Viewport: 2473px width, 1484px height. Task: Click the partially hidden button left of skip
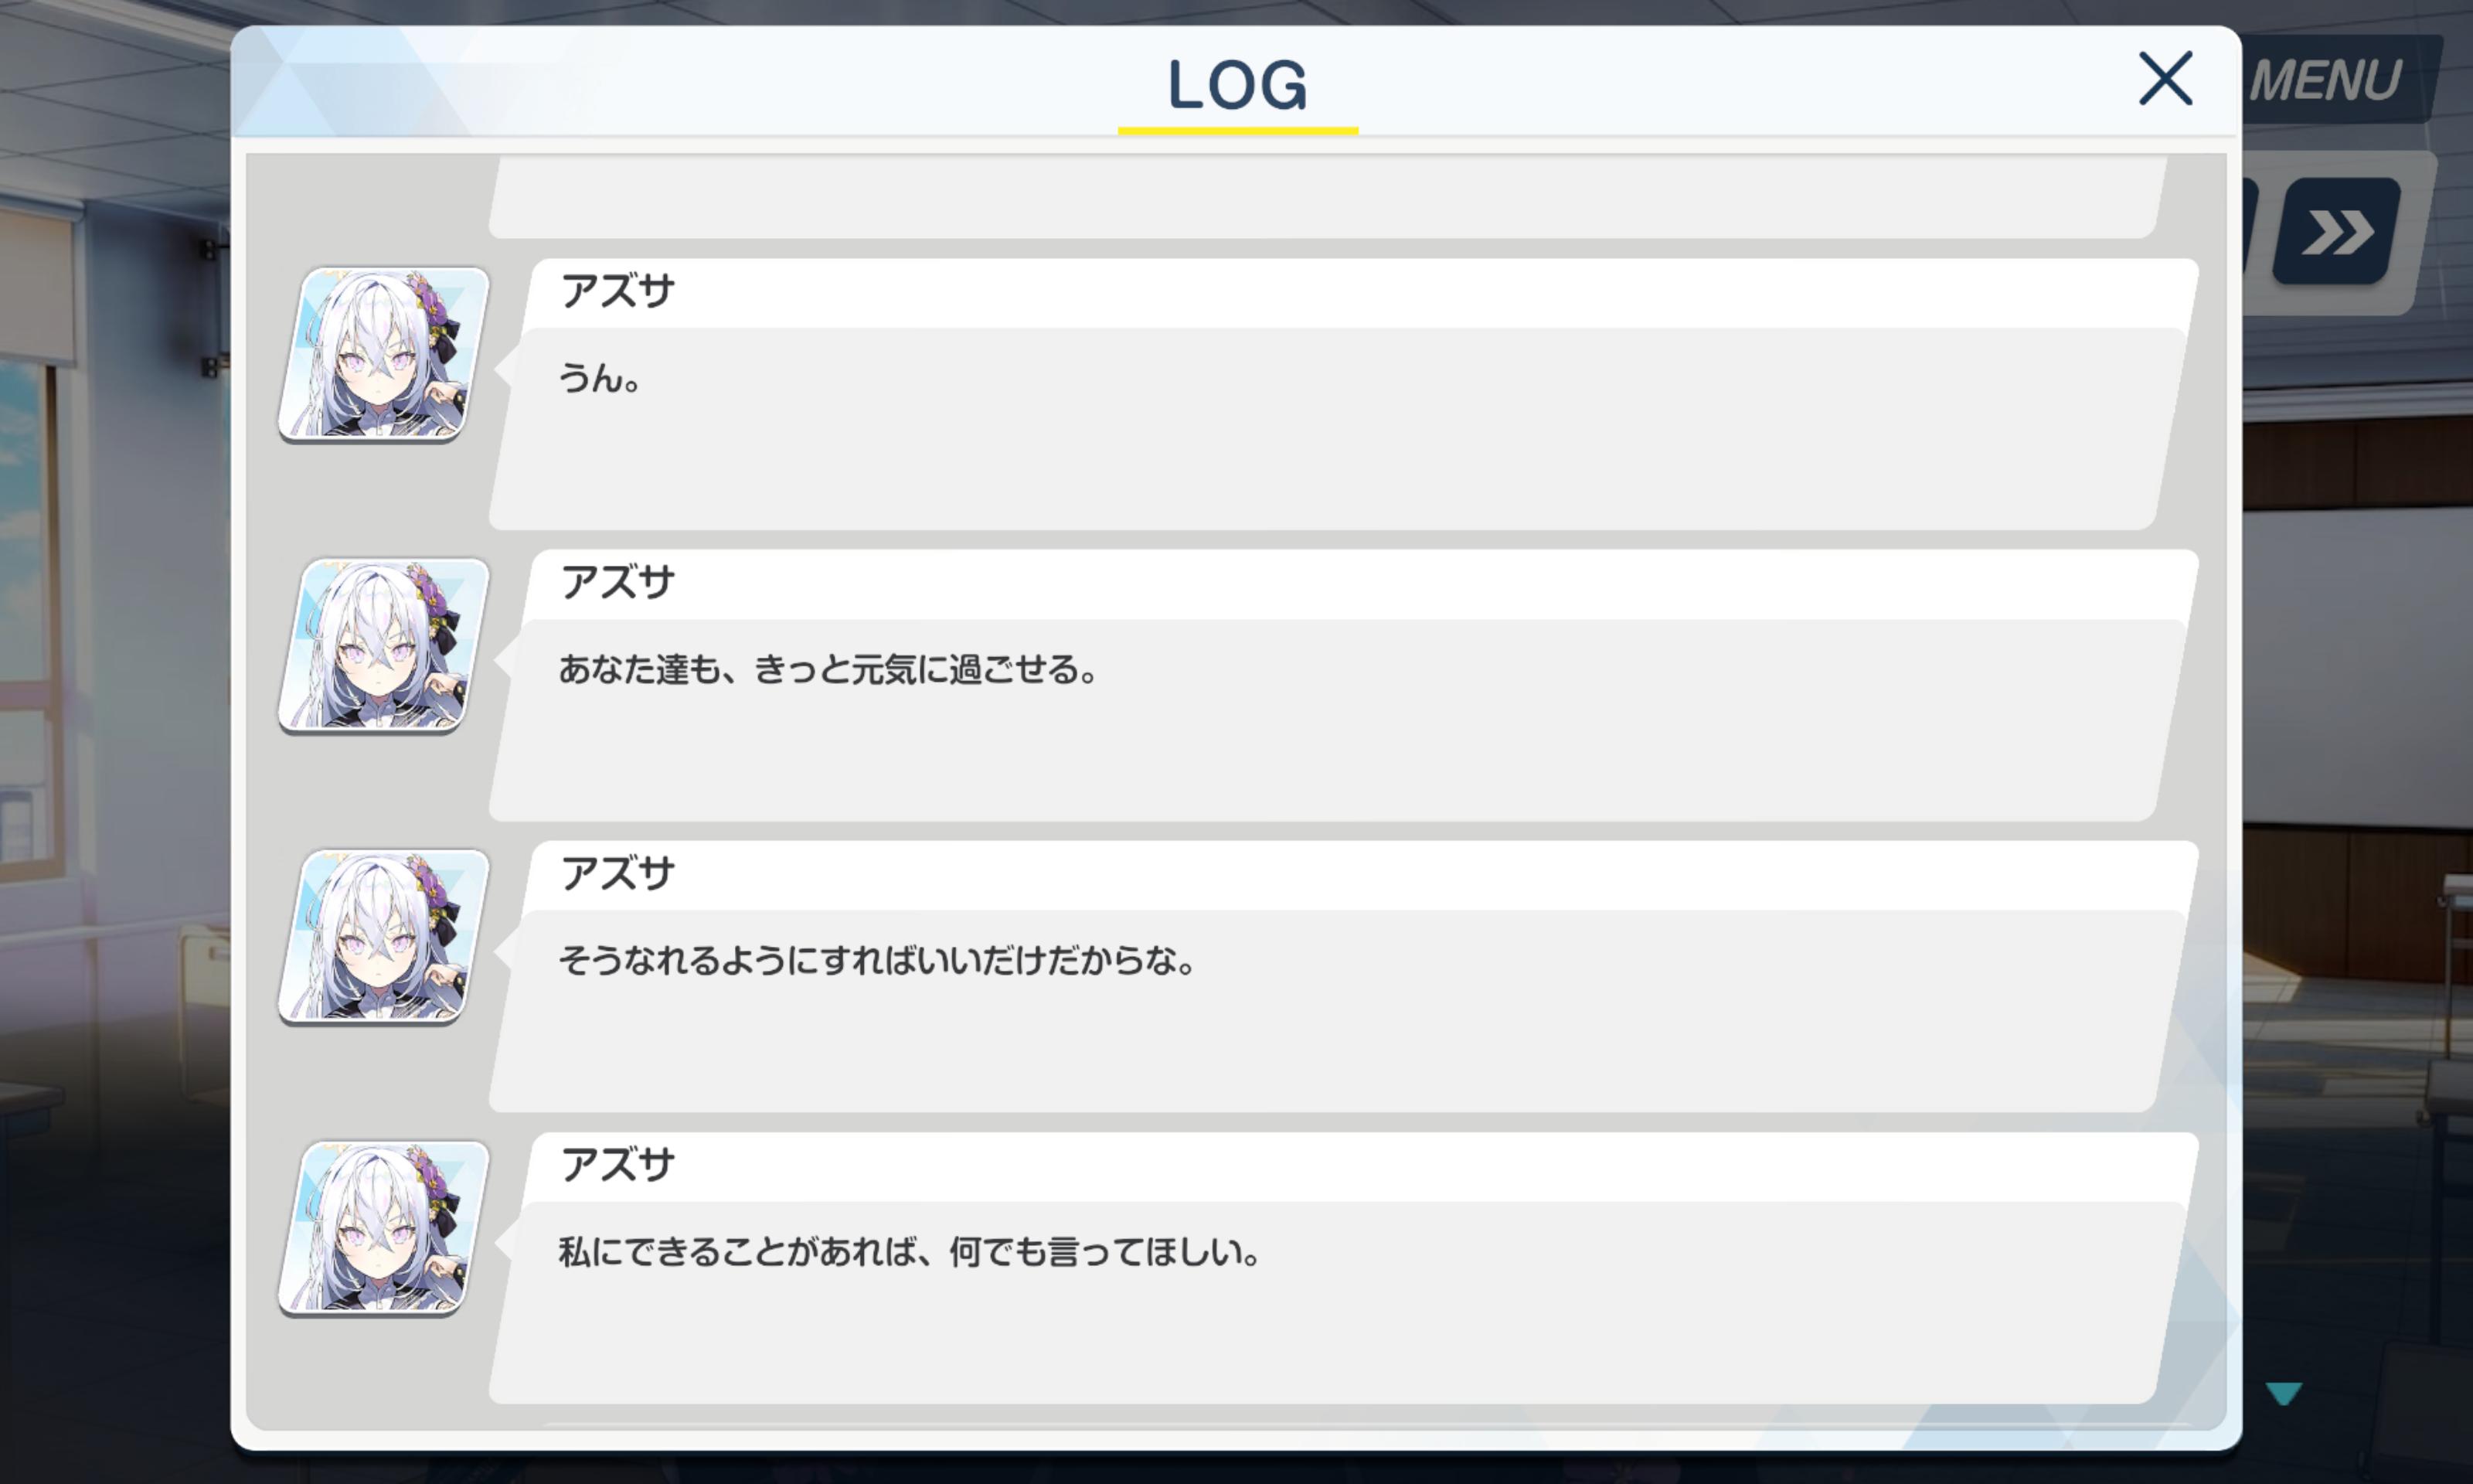pos(2249,232)
